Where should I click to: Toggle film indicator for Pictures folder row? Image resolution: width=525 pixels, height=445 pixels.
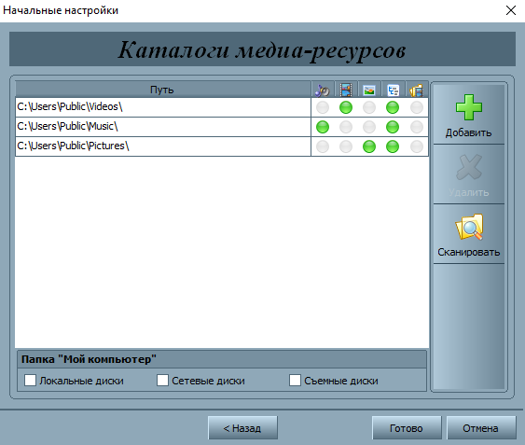(x=346, y=146)
